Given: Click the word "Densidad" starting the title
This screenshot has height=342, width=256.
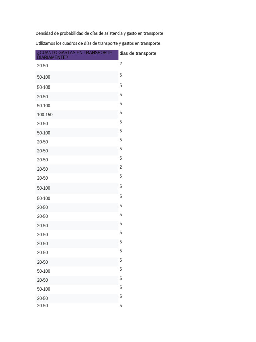Looking at the screenshot, I should click(x=44, y=34).
